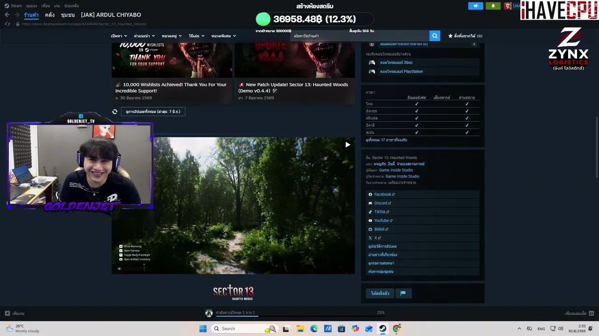Click the PlayStation controller icon
This screenshot has height=336, width=599.
(372, 71)
